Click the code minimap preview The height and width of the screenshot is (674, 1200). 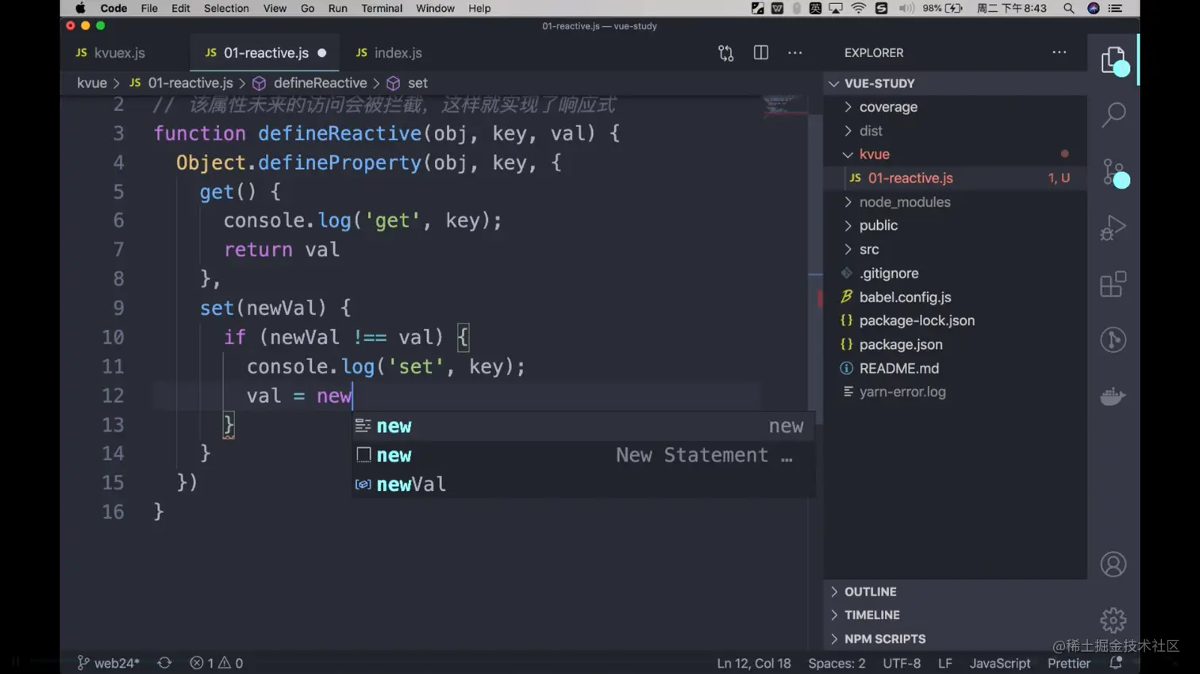point(786,105)
